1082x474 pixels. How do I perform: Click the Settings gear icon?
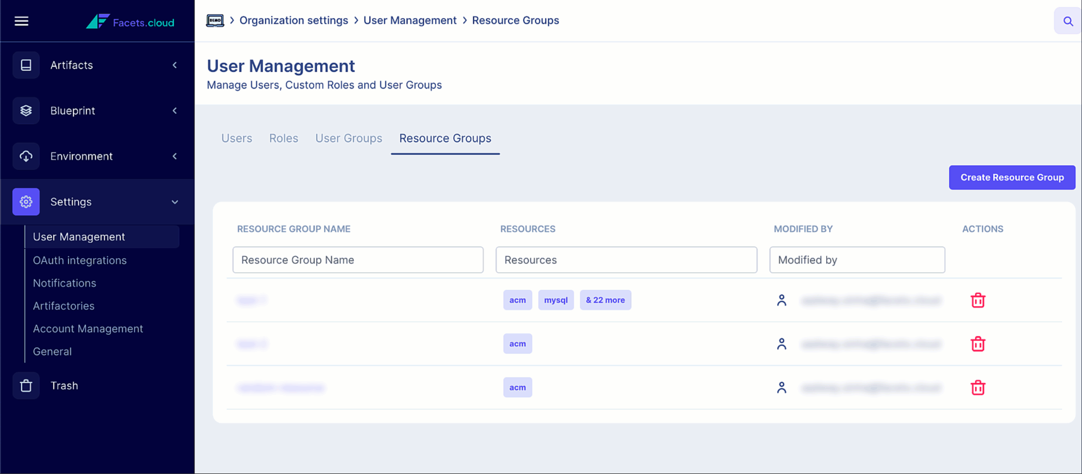26,202
